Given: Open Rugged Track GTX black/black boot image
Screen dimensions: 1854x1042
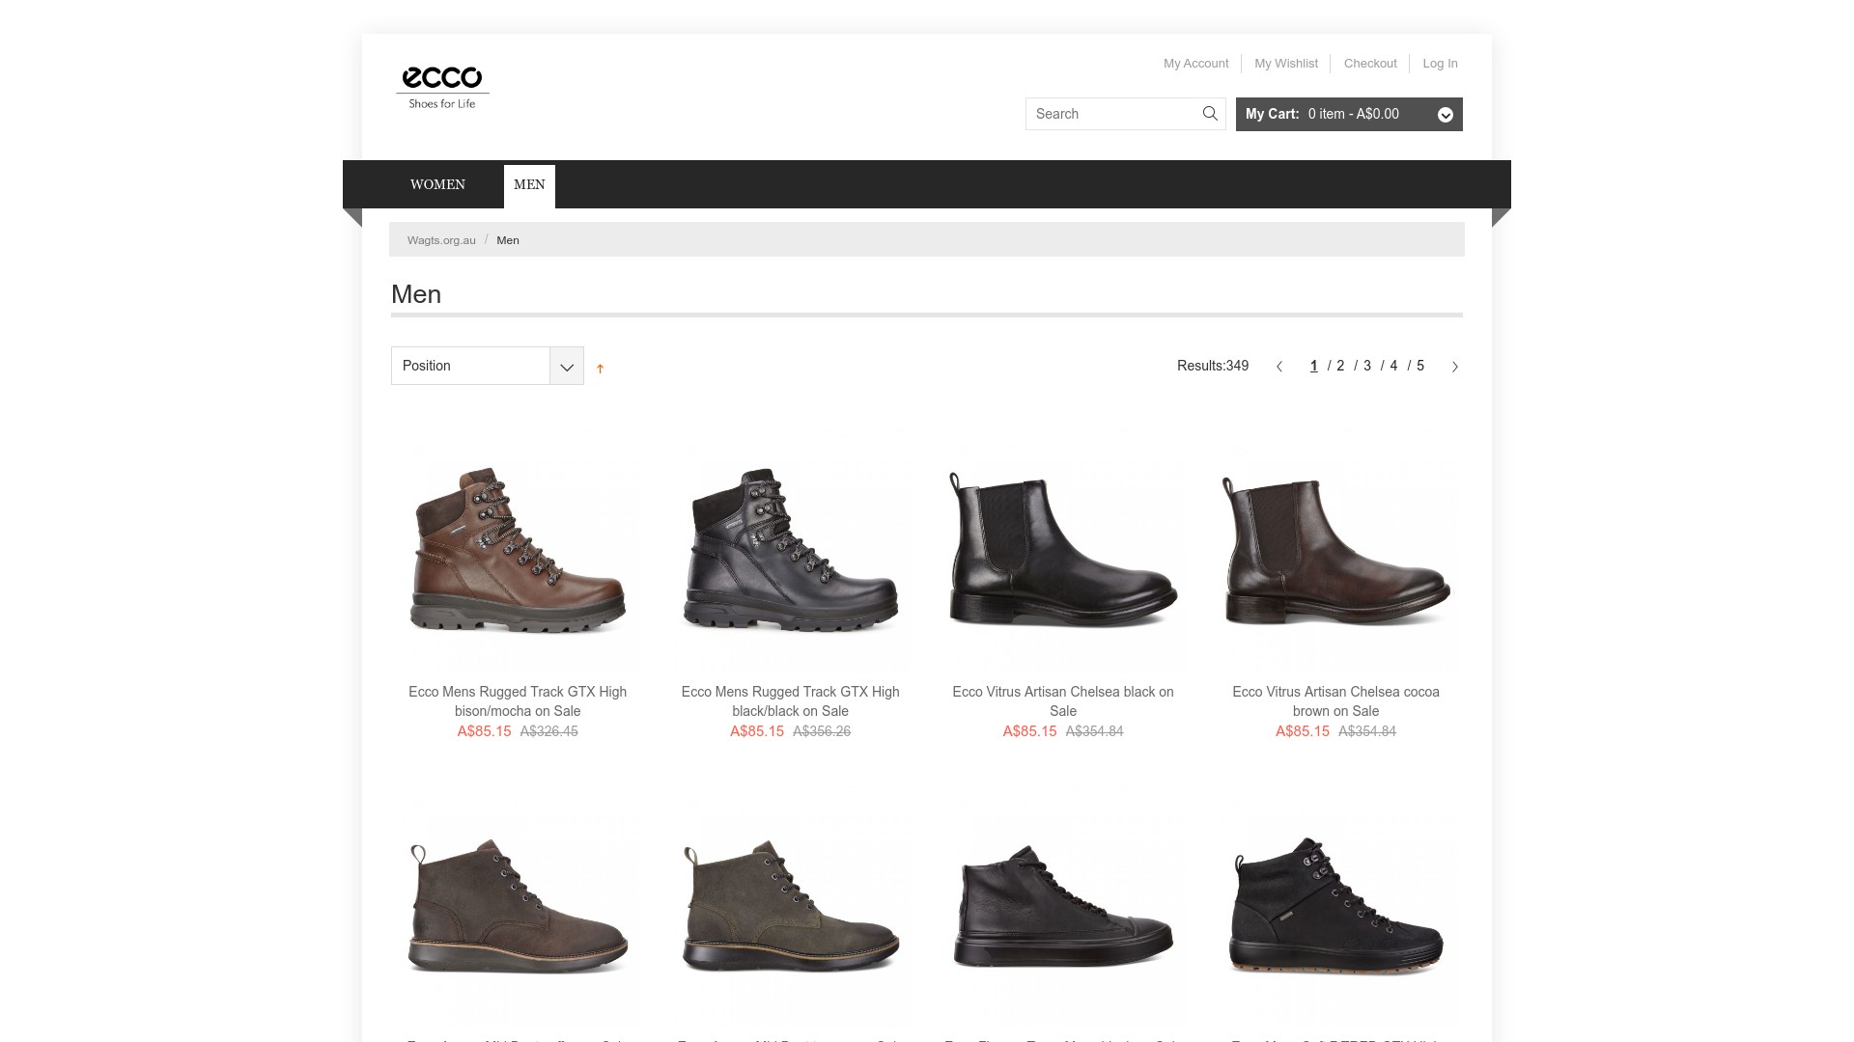Looking at the screenshot, I should pos(791,550).
